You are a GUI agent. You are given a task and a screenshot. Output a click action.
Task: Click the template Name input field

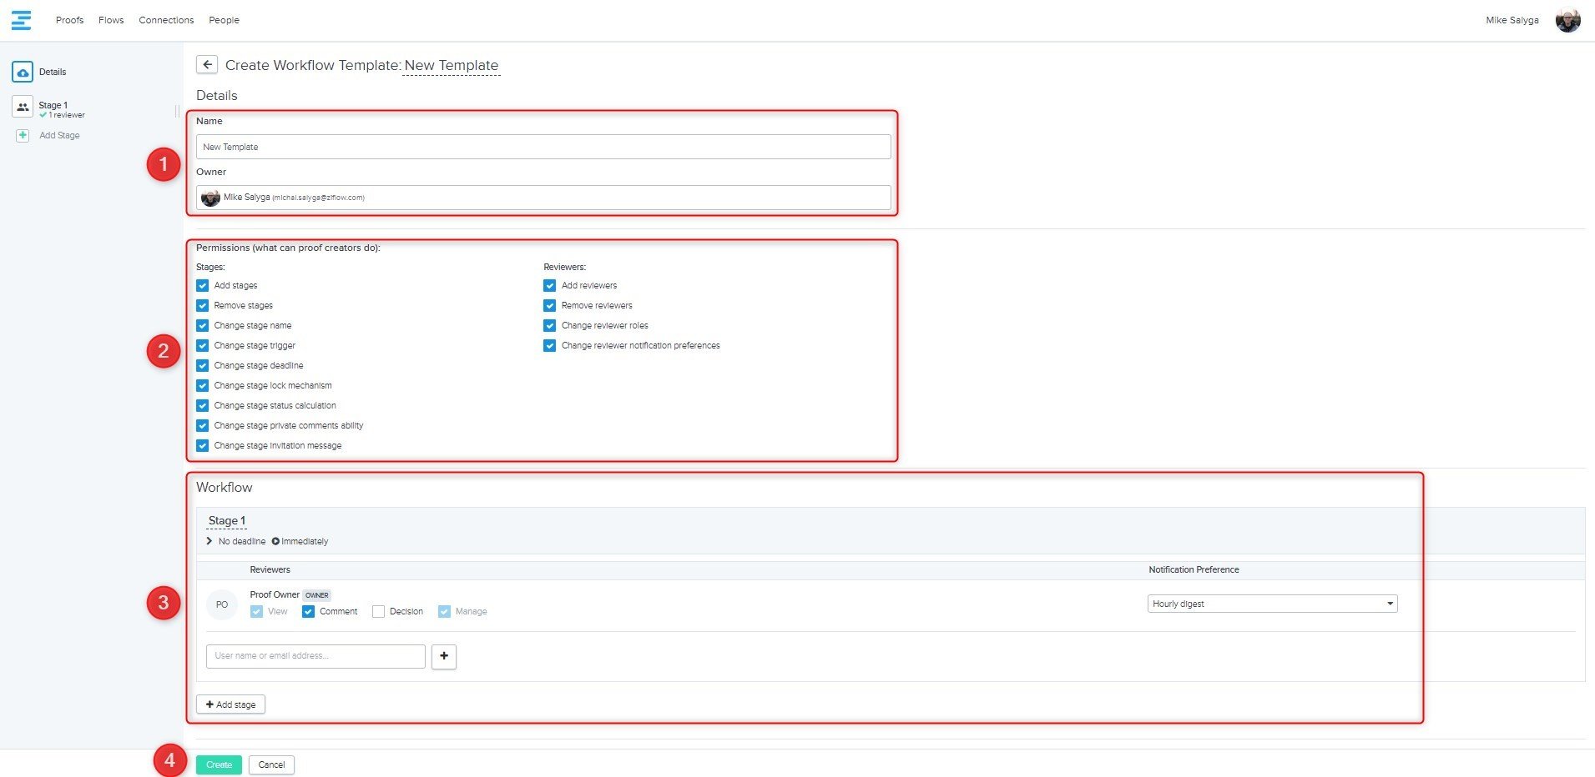(543, 147)
